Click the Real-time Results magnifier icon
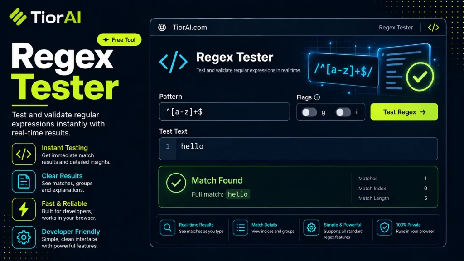464x261 pixels. point(168,227)
